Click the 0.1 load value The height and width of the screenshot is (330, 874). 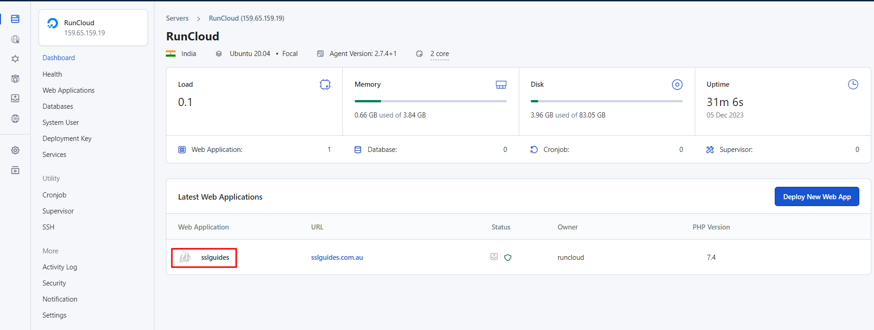click(185, 102)
